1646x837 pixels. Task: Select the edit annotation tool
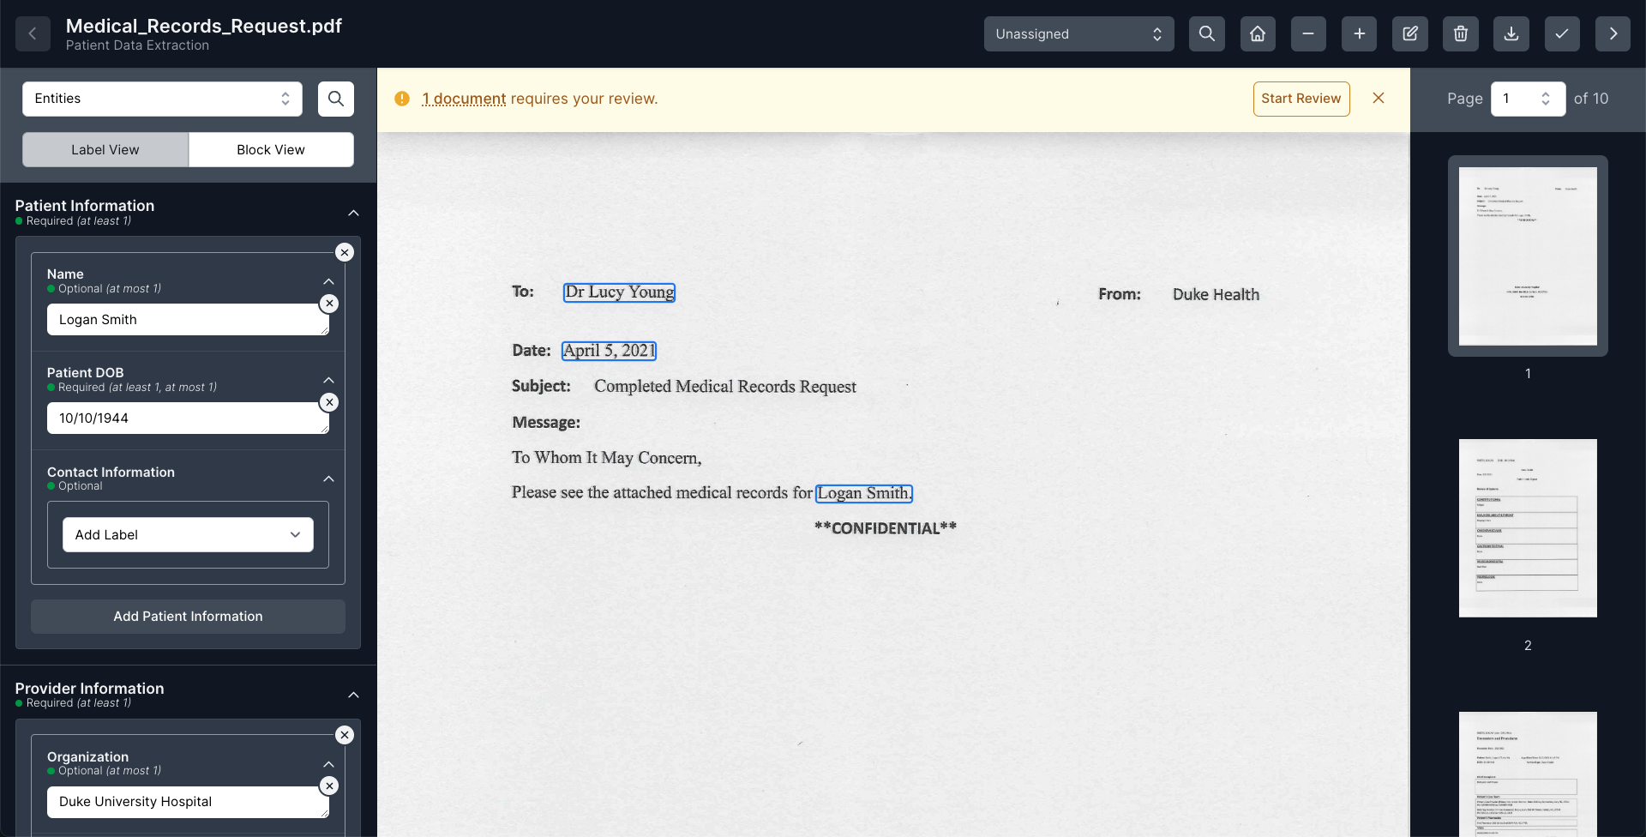1409,33
